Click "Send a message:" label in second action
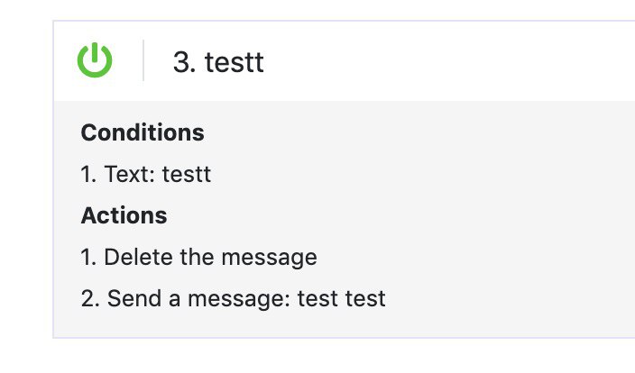 198,298
